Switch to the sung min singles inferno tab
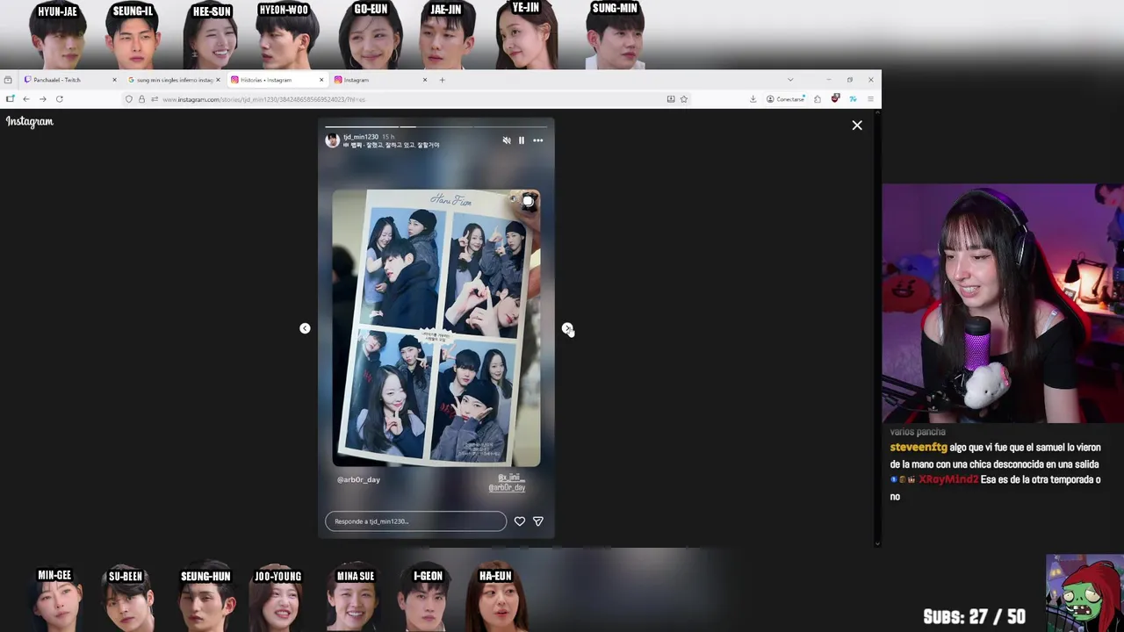 [x=175, y=80]
